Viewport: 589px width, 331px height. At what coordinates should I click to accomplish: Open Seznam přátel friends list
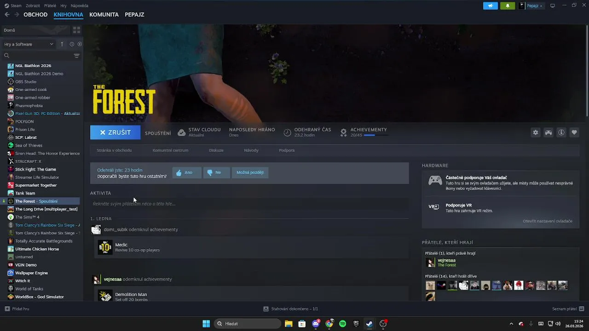coord(568,309)
